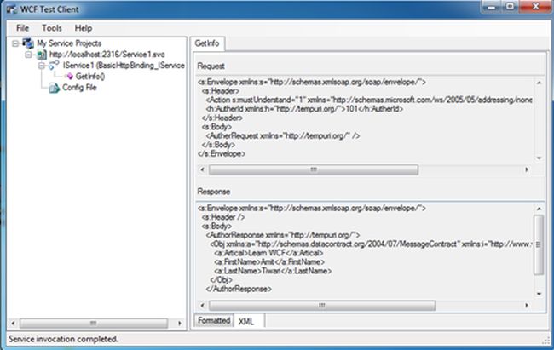Click the IService1 contract icon

[54, 65]
